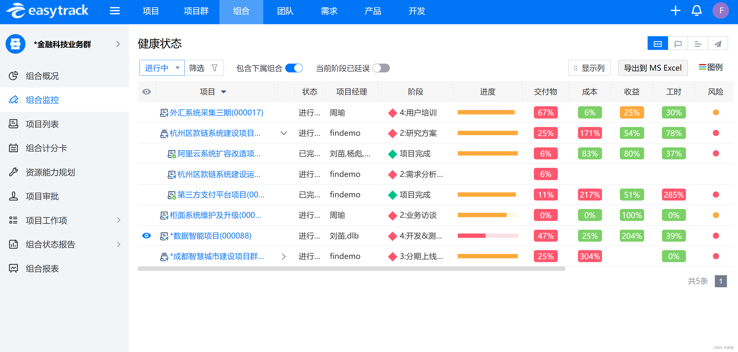Select the card view icon in 健康状态
Image resolution: width=738 pixels, height=352 pixels.
tap(658, 43)
